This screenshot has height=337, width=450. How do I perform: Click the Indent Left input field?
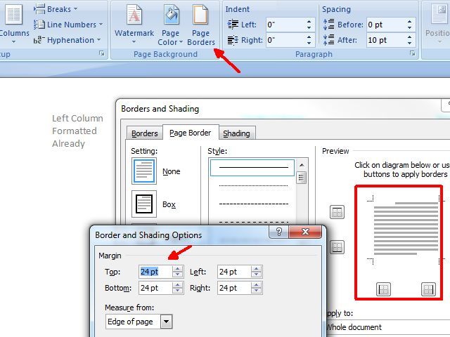(285, 25)
